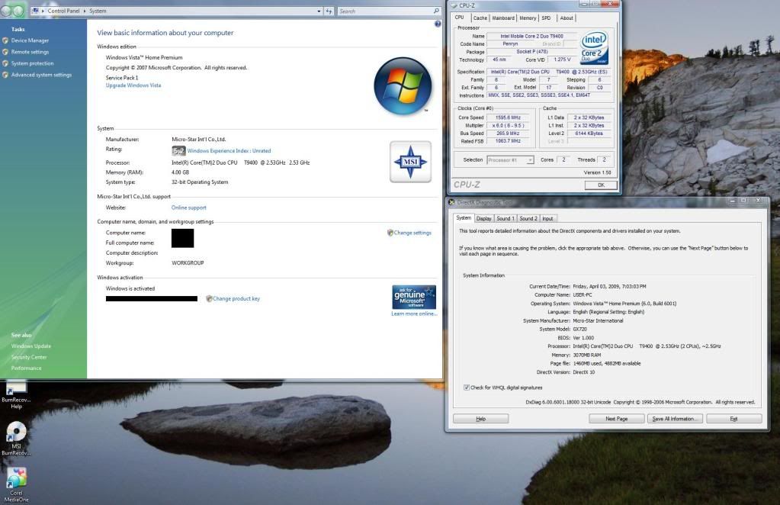Screen dimensions: 780x505
Task: Focus the Search field in the System window
Action: [384, 11]
